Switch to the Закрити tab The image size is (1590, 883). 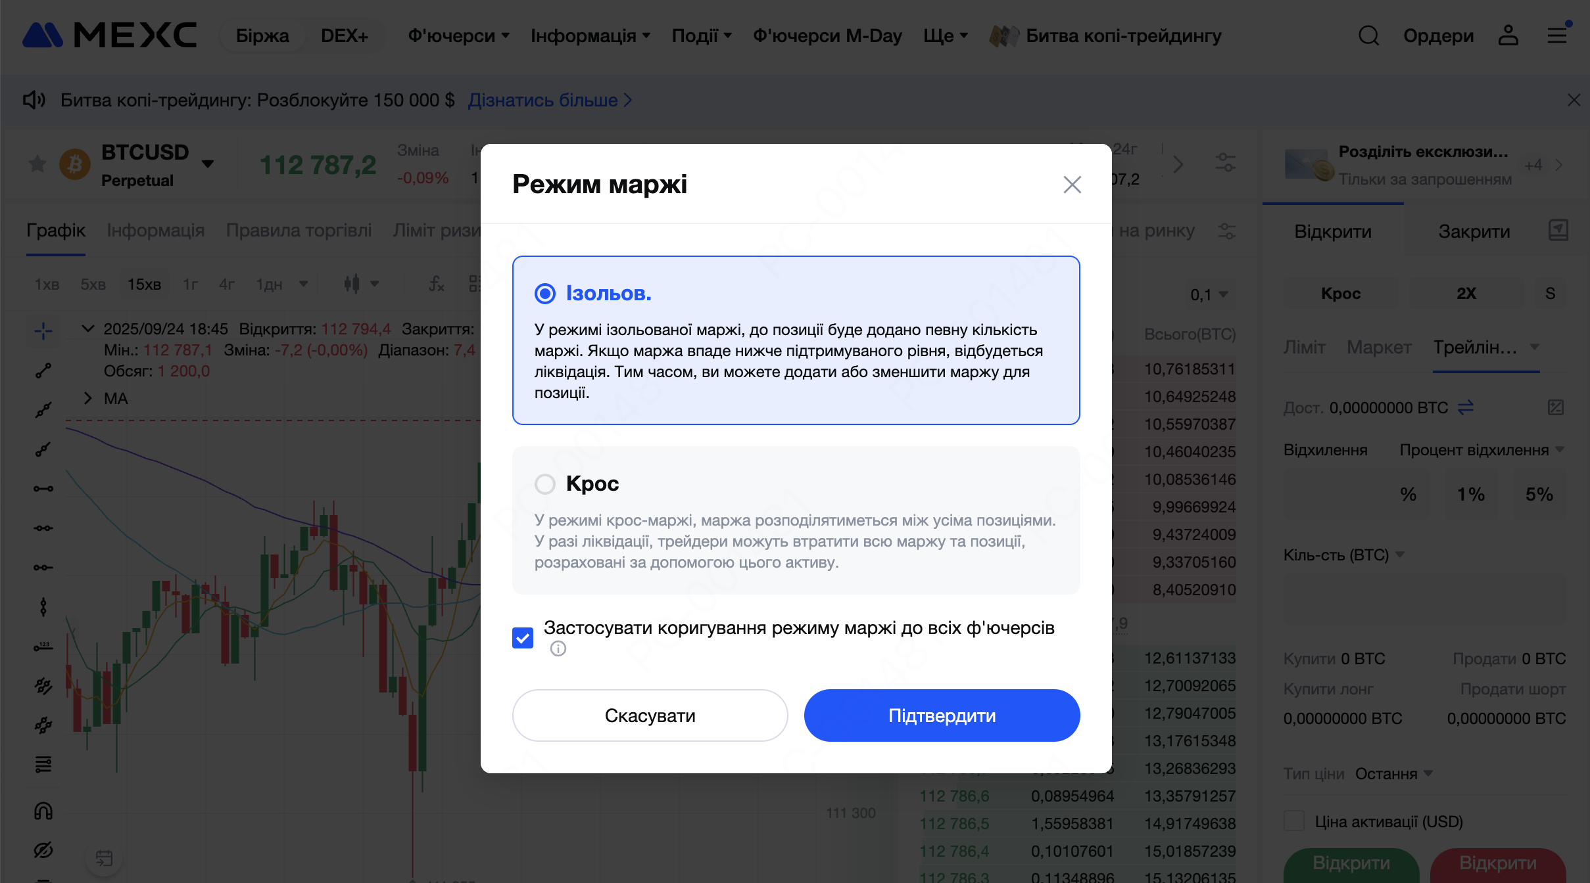(1474, 231)
